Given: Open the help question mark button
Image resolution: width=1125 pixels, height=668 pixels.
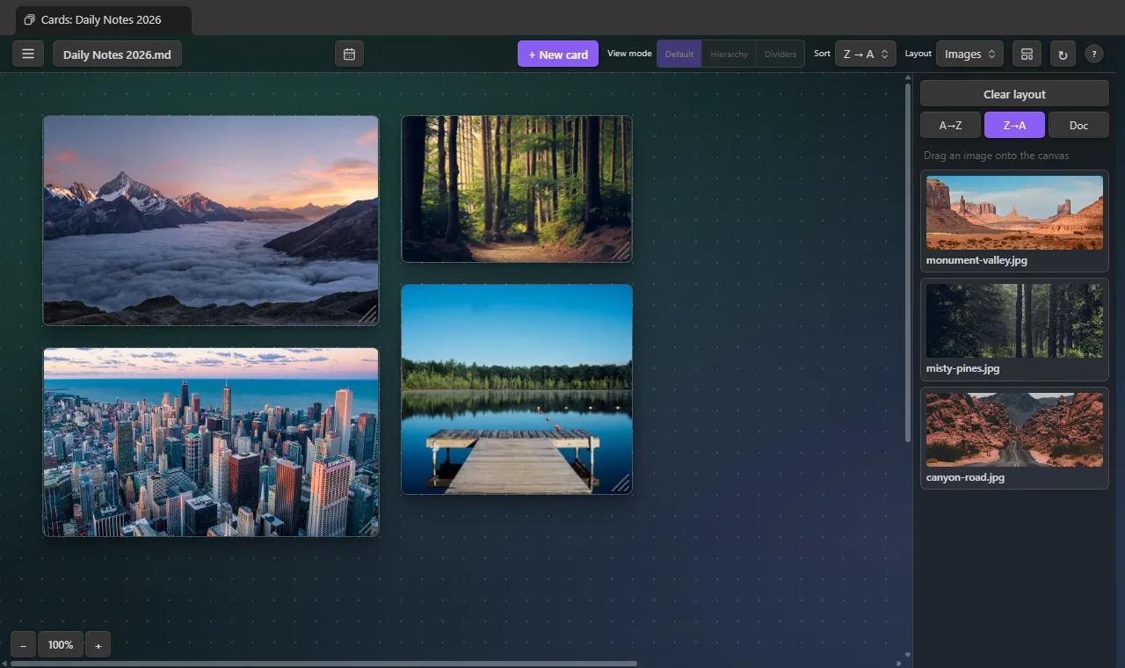Looking at the screenshot, I should coord(1094,54).
